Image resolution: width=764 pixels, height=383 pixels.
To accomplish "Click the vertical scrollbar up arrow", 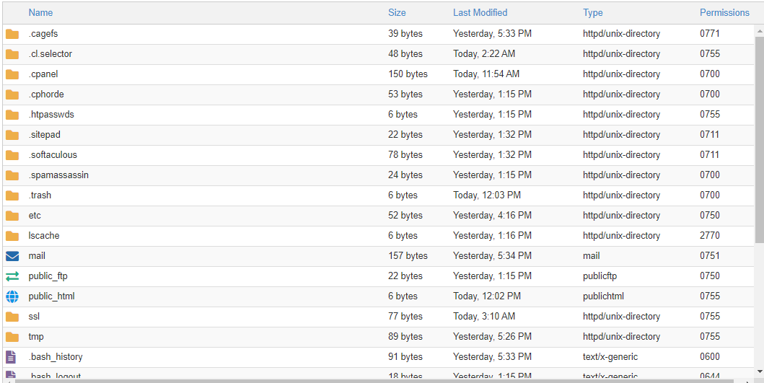I will 760,31.
